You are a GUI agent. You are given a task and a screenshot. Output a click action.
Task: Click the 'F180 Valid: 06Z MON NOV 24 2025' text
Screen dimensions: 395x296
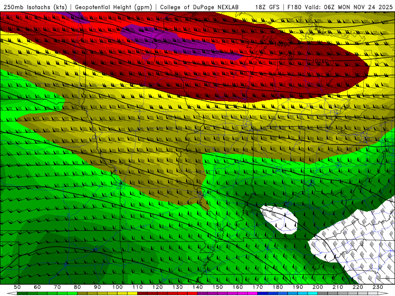(x=340, y=7)
